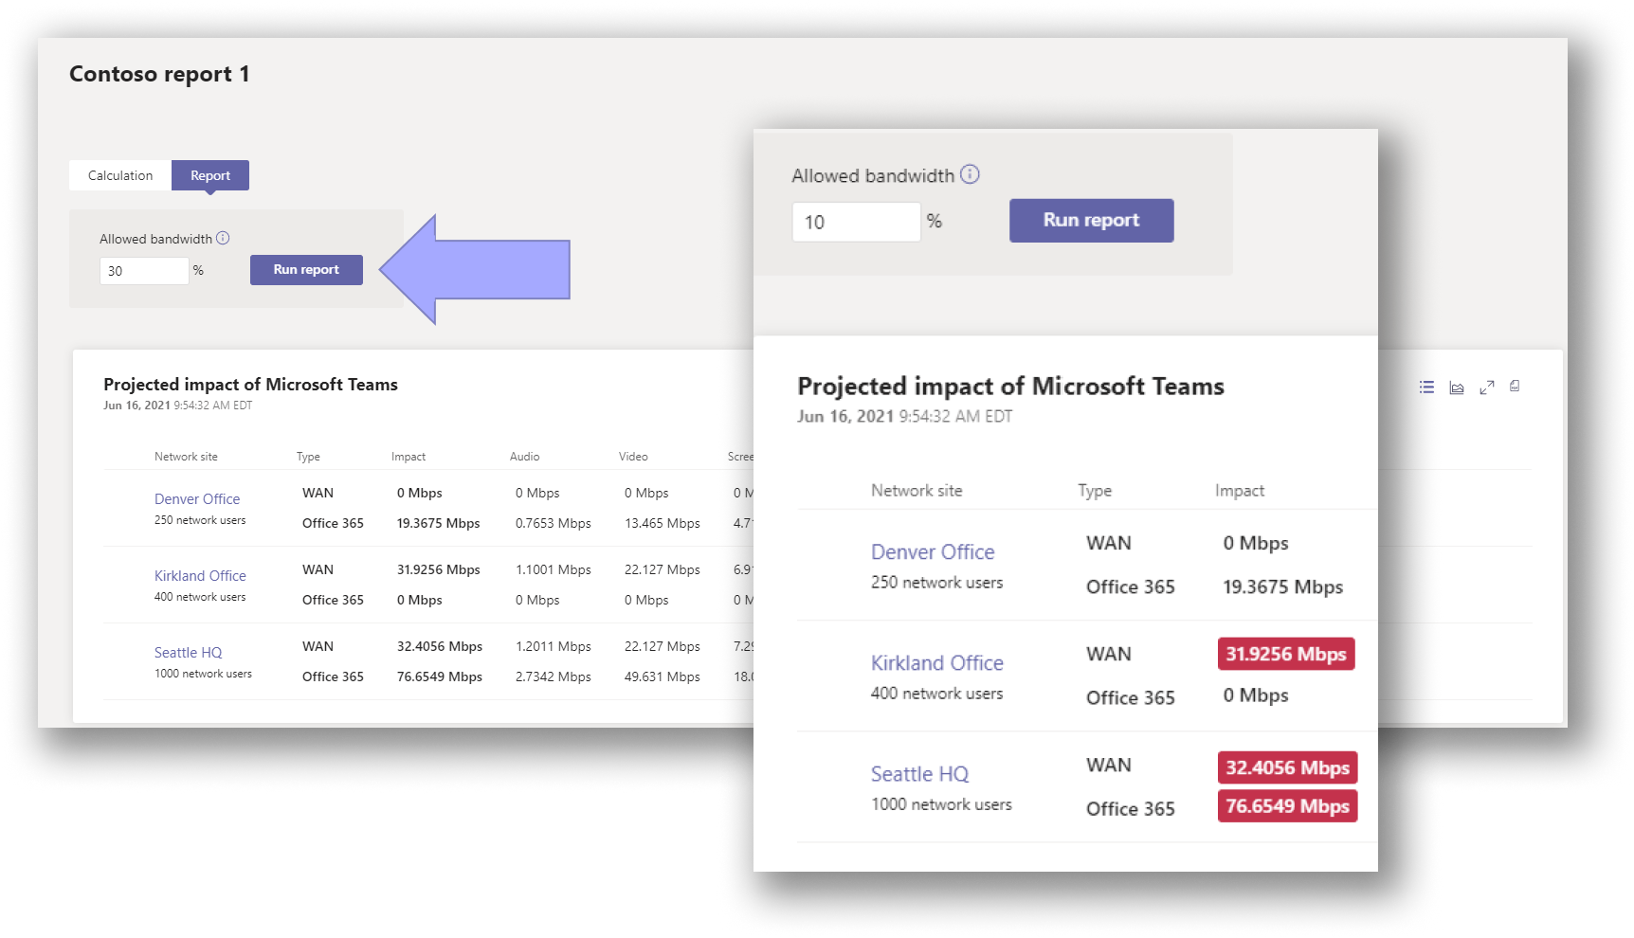Click "Projected impact of Microsoft Teams" heading in main report
1634x938 pixels.
tap(250, 385)
